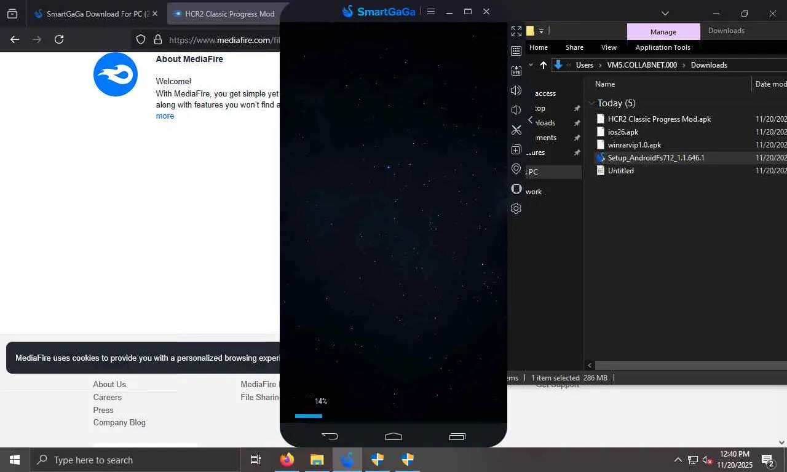The image size is (787, 472).
Task: Click Downloads in the Explorer breadcrumb path
Action: [709, 65]
